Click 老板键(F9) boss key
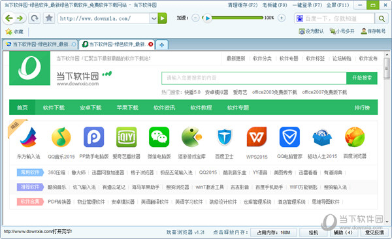392x239 pixels. pyautogui.click(x=274, y=5)
